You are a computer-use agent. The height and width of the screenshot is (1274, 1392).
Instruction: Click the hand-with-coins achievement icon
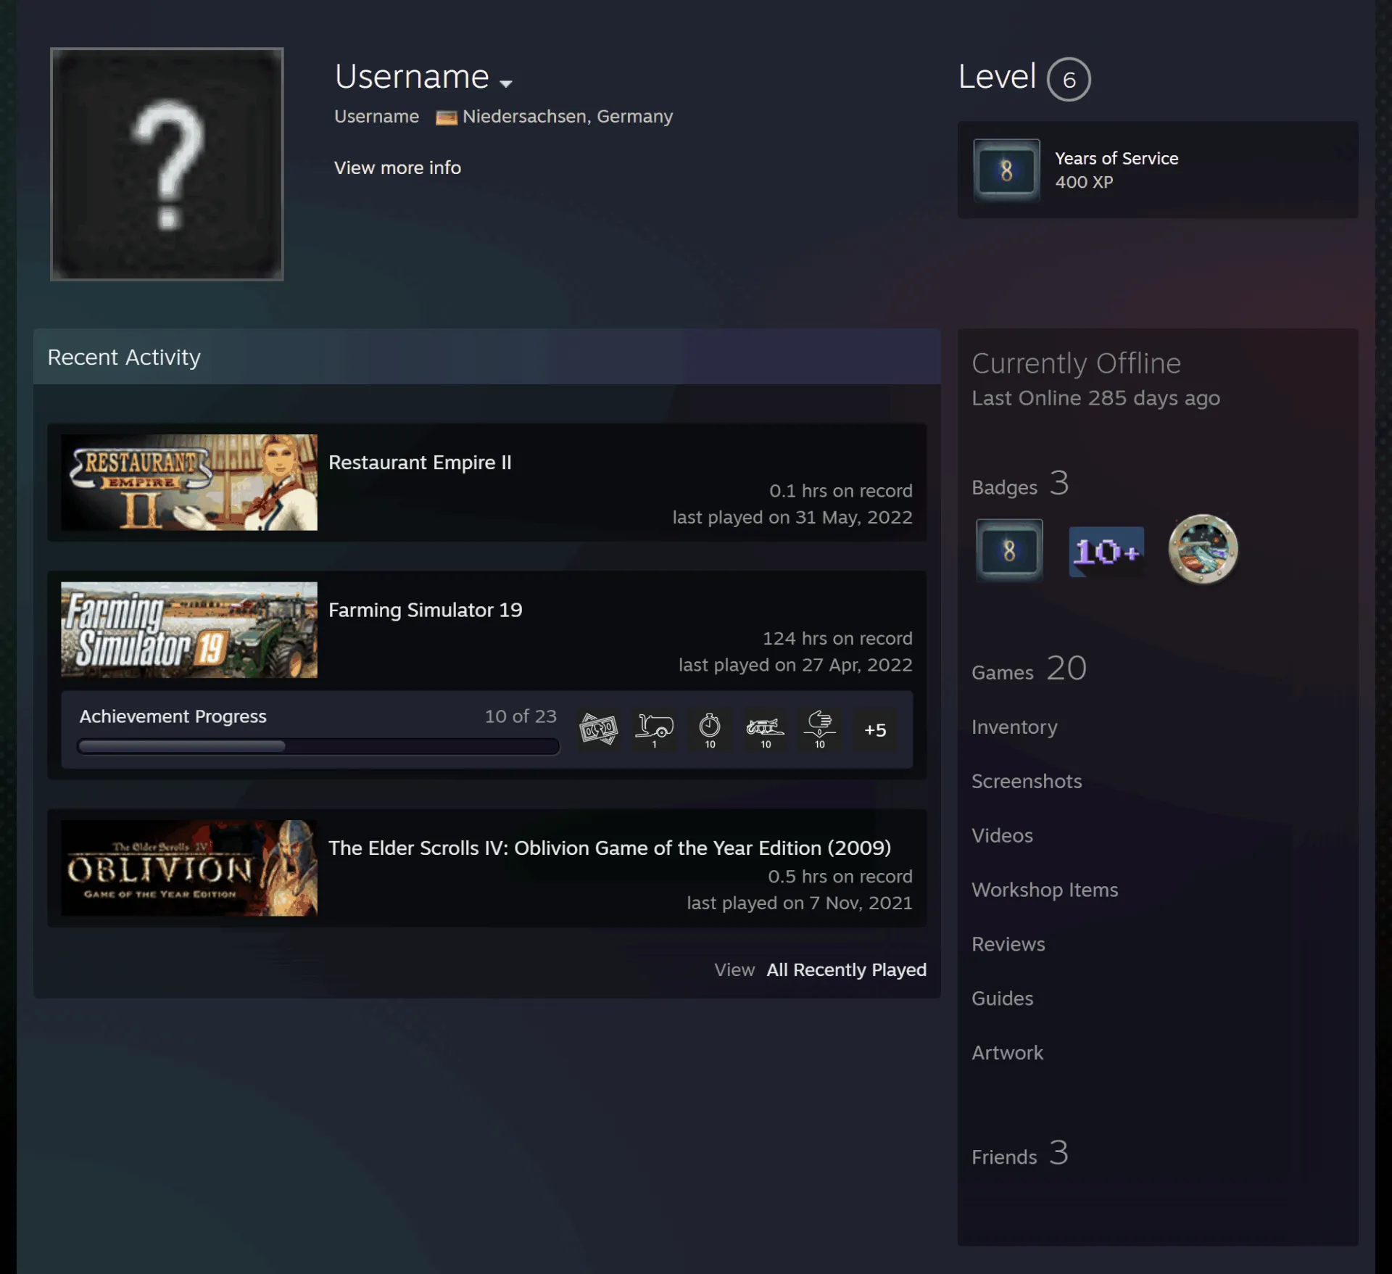(x=820, y=729)
